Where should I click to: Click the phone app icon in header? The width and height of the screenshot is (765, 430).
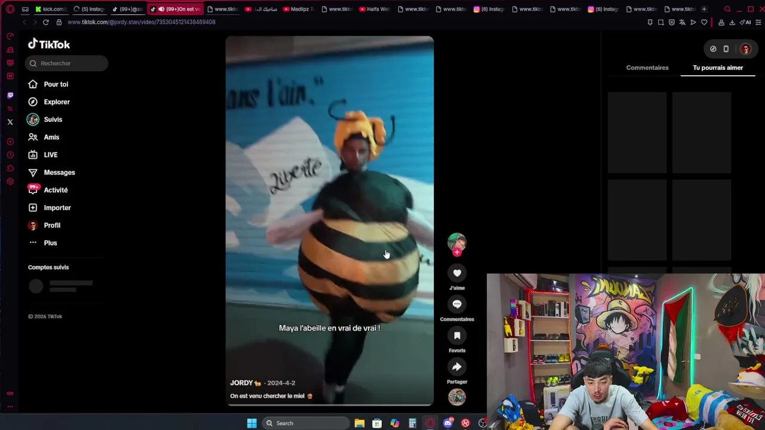tap(726, 49)
